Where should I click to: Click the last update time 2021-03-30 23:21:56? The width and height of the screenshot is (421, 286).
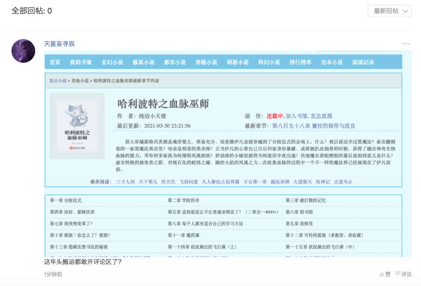pyautogui.click(x=167, y=125)
